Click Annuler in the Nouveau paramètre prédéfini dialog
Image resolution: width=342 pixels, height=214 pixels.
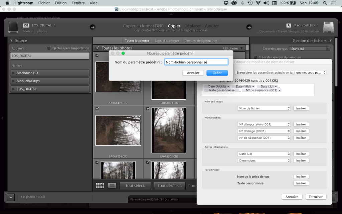(x=193, y=73)
